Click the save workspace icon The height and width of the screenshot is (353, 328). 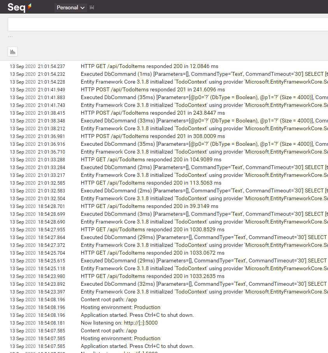tap(92, 8)
